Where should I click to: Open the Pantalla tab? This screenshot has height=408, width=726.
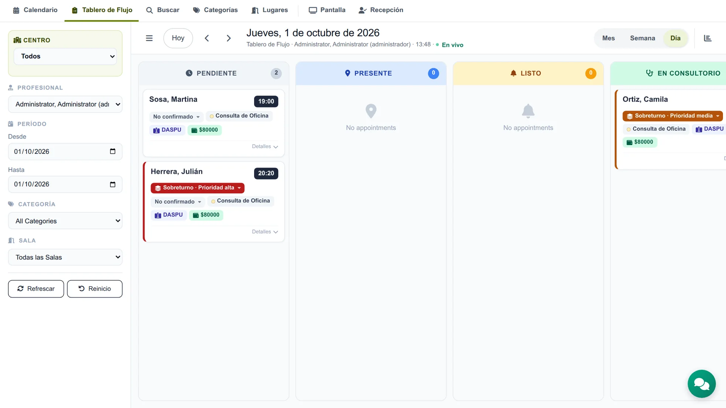(327, 10)
